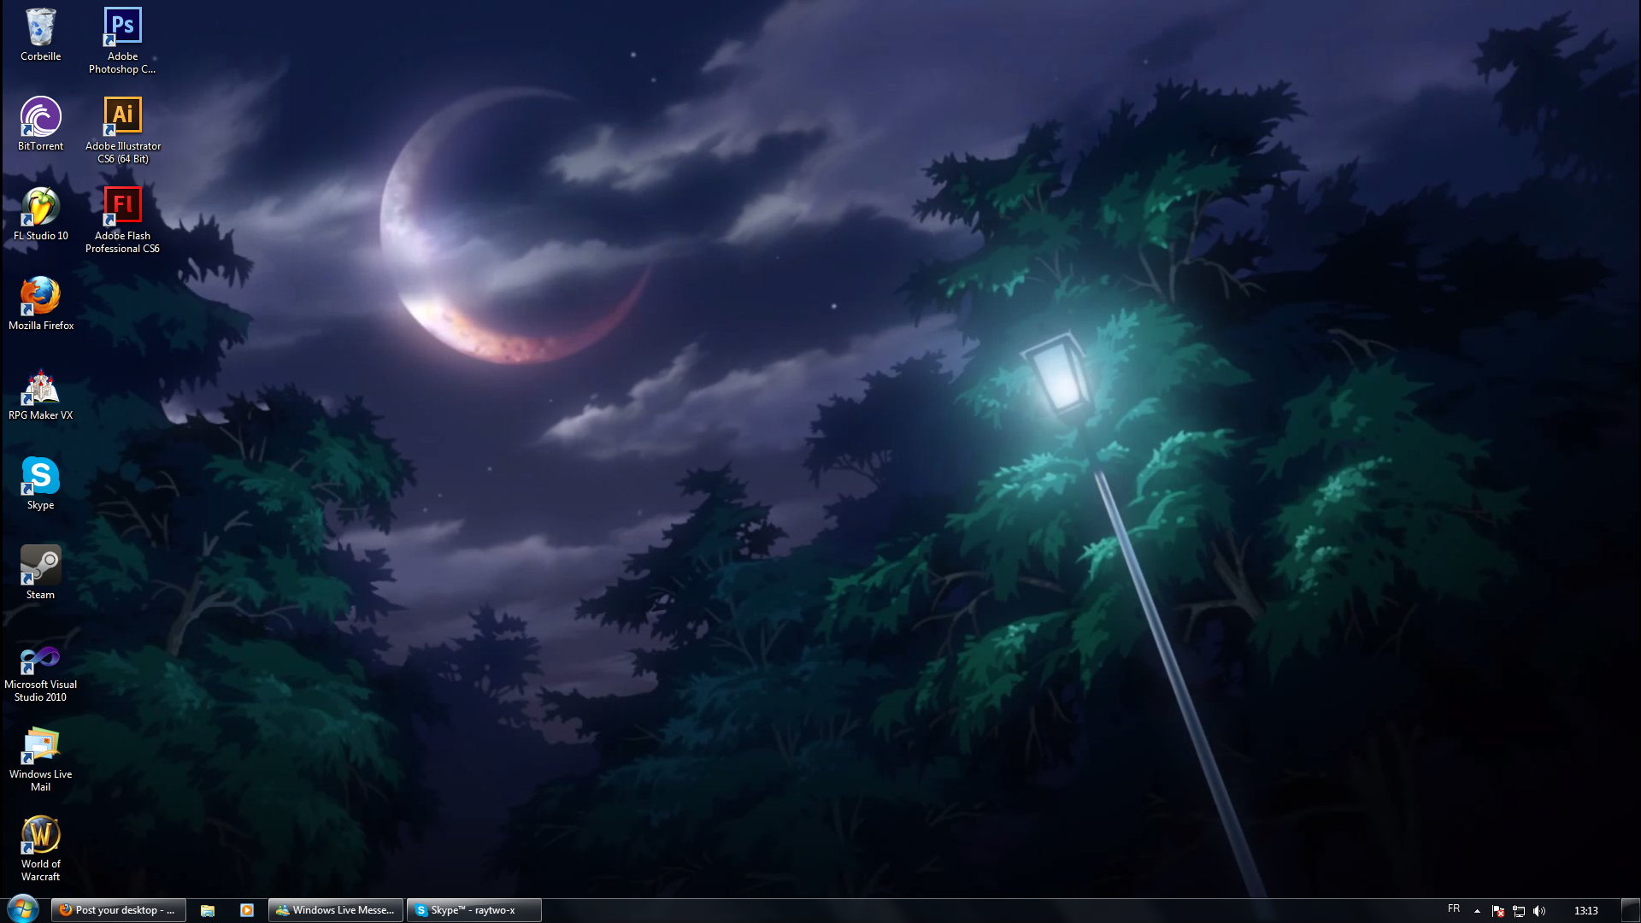Open the volume speaker icon in the tray

pyautogui.click(x=1539, y=911)
